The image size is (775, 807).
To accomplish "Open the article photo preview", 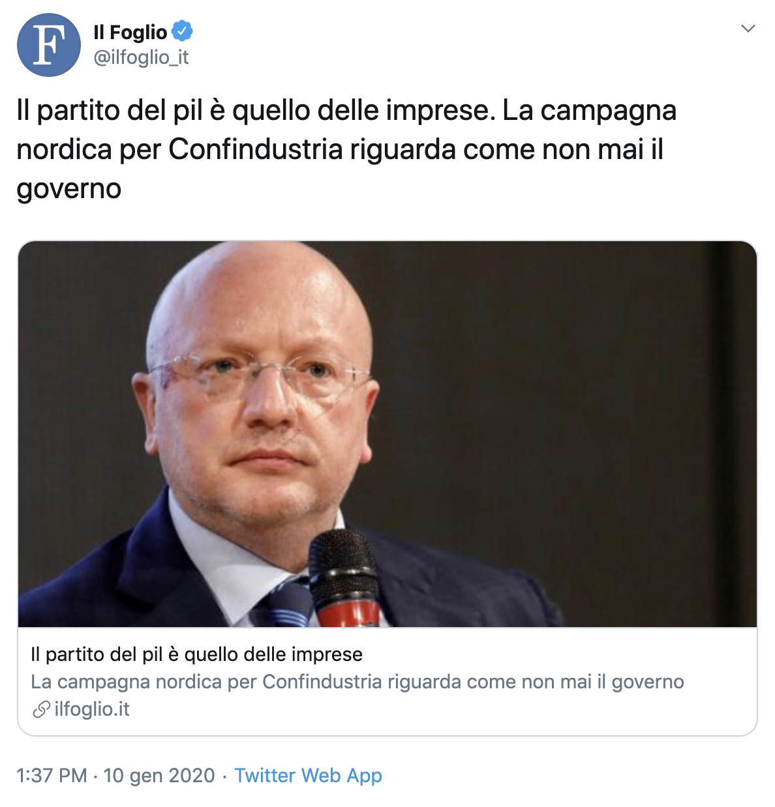I will [387, 434].
